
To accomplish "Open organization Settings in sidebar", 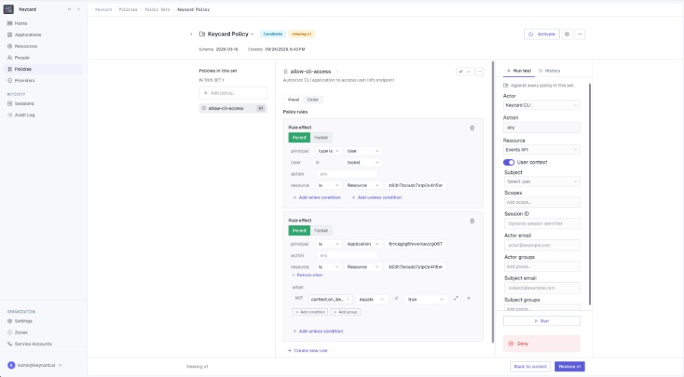I will click(x=23, y=321).
